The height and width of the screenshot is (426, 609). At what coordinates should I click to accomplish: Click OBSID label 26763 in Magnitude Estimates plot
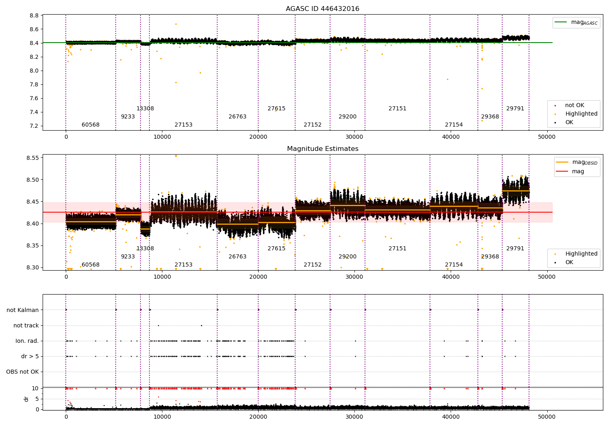pyautogui.click(x=238, y=257)
